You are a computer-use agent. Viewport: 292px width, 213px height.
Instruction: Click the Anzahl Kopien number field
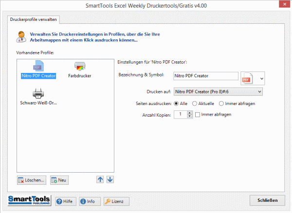[x=181, y=114]
